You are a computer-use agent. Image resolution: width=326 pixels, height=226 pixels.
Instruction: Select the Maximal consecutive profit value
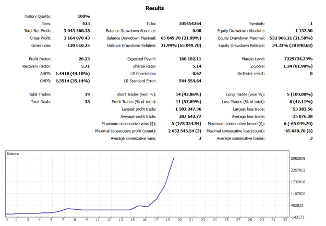coord(185,131)
